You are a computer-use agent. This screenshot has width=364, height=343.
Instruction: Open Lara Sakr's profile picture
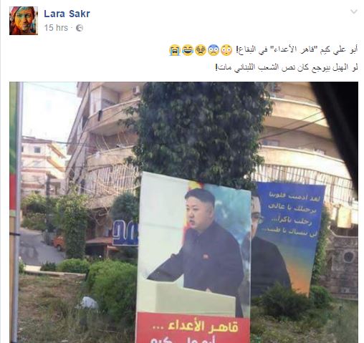click(x=24, y=21)
